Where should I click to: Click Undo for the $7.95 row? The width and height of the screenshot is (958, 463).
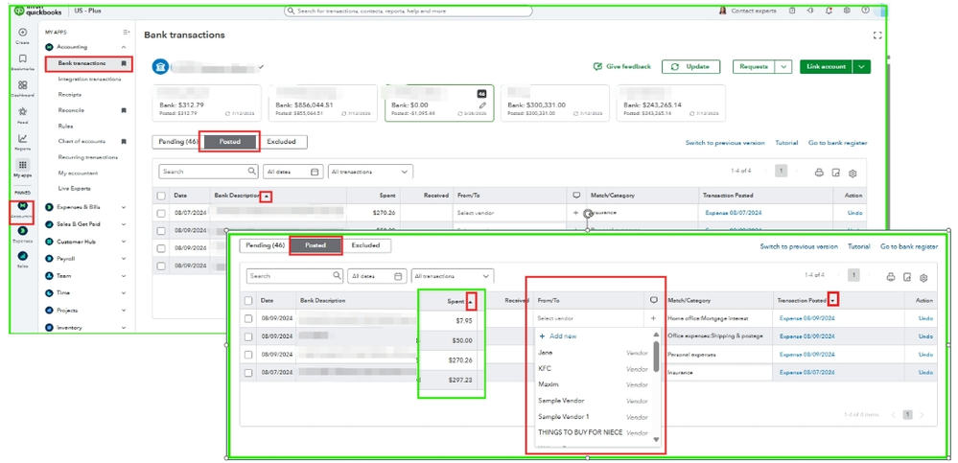(925, 318)
